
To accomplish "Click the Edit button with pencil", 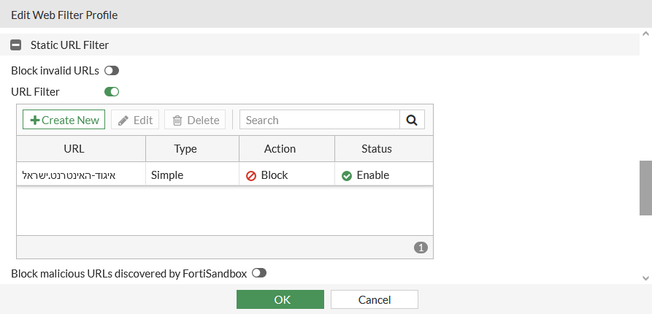I will click(135, 120).
